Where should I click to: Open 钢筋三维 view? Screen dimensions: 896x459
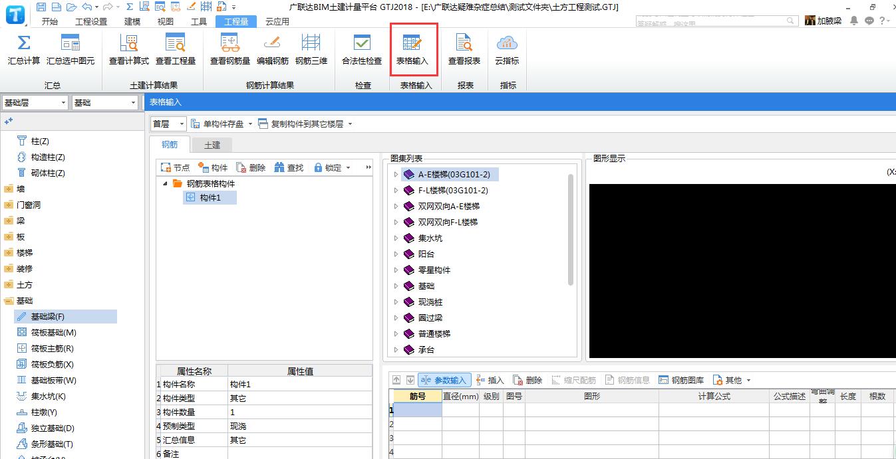tap(311, 50)
